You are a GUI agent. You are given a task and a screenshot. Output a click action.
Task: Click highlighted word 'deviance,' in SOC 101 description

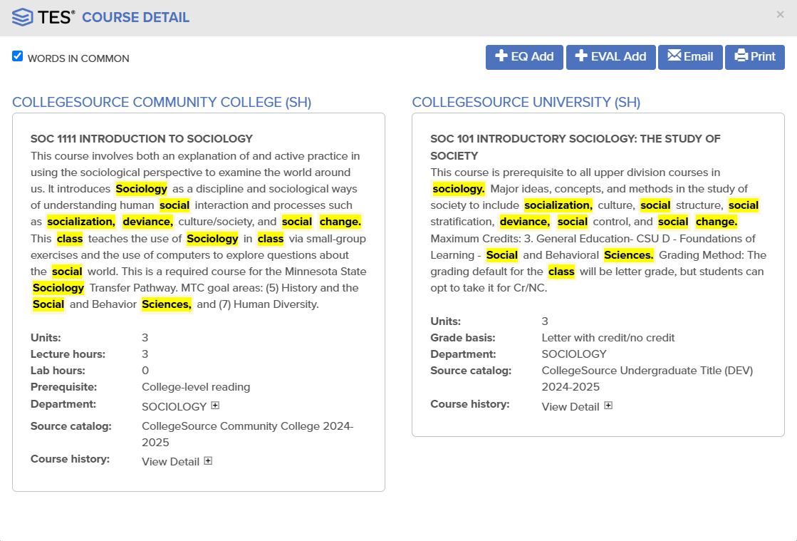click(524, 222)
